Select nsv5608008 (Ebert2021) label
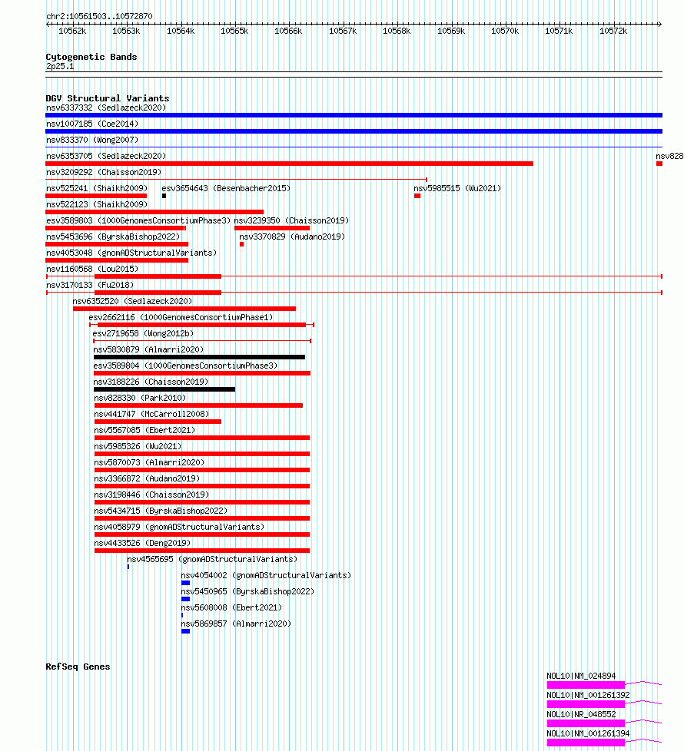This screenshot has height=751, width=684. (231, 608)
